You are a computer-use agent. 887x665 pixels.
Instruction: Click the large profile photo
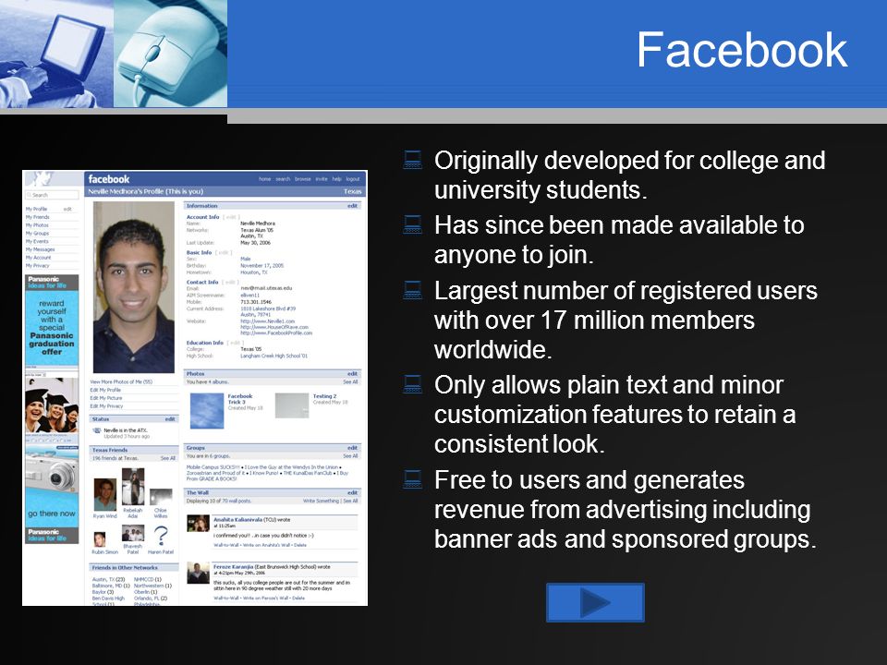pos(134,287)
